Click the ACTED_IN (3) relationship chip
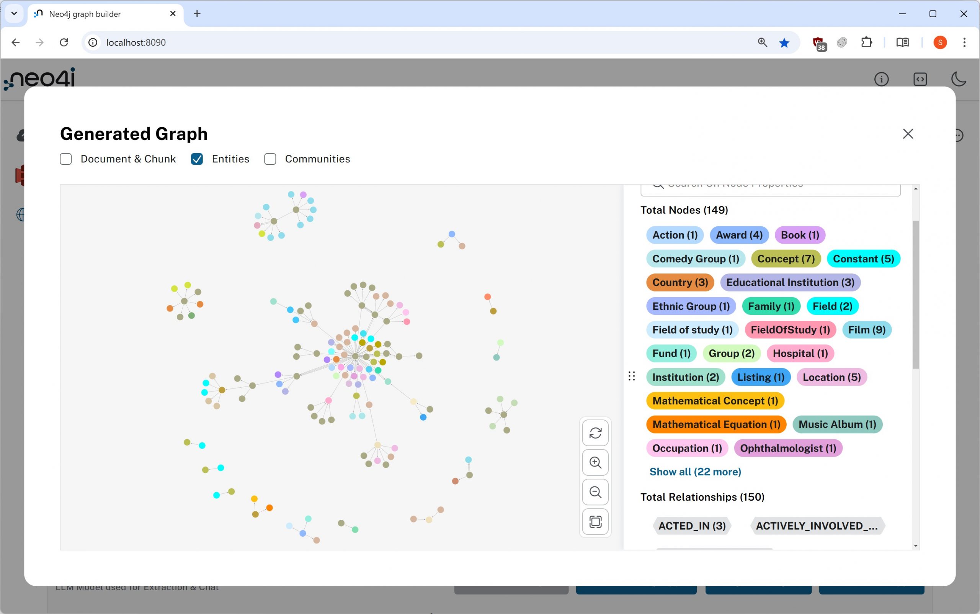980x614 pixels. tap(691, 526)
